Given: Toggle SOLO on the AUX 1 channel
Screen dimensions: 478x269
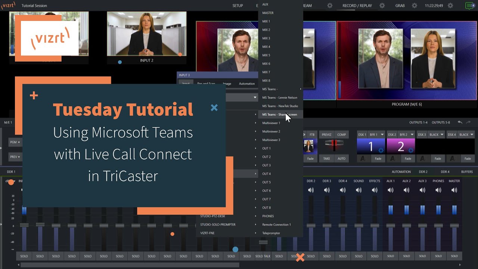Looking at the screenshot, I should pyautogui.click(x=391, y=256).
